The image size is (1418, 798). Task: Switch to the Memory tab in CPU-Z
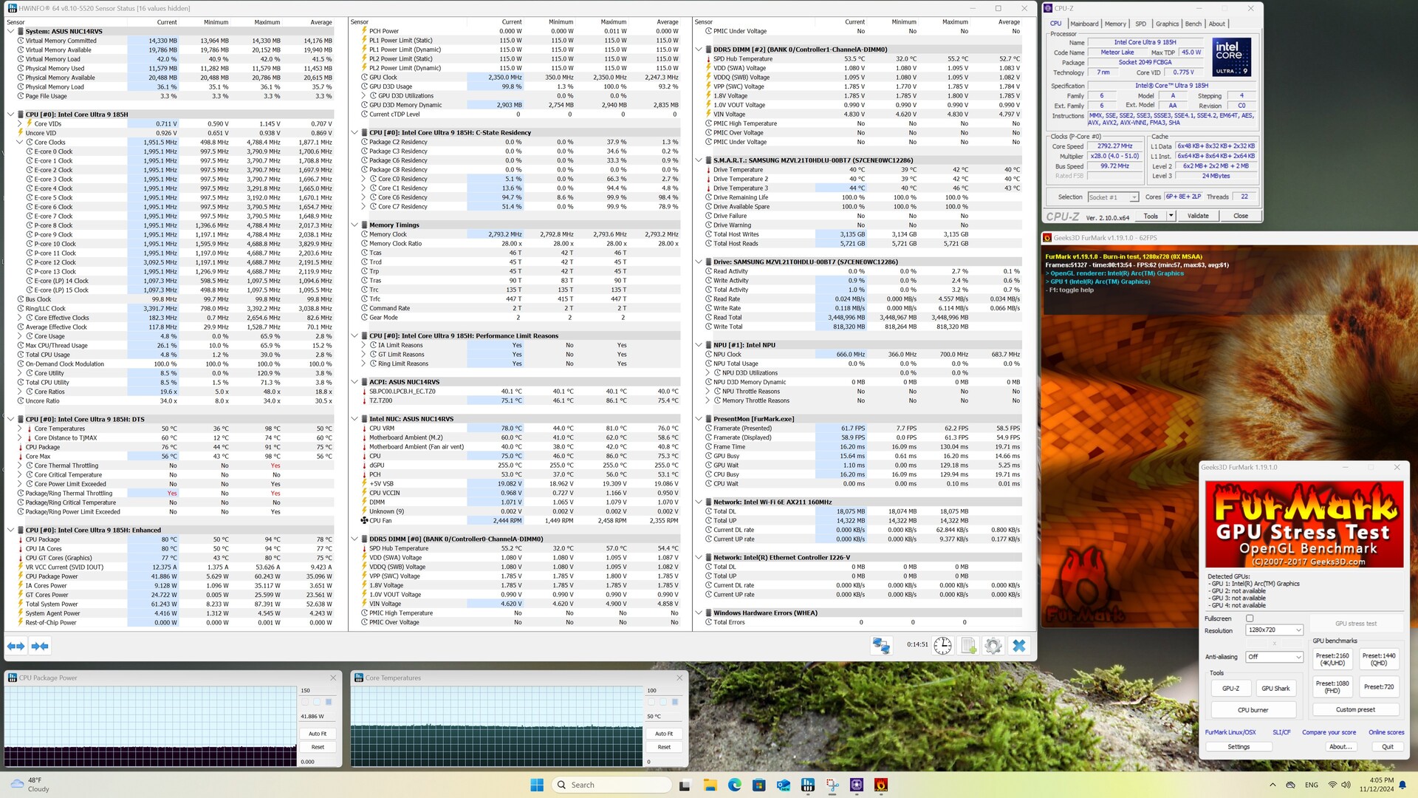[1115, 24]
